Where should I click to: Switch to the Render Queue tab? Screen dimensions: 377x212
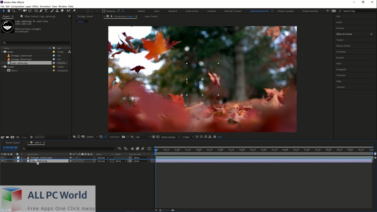point(13,143)
